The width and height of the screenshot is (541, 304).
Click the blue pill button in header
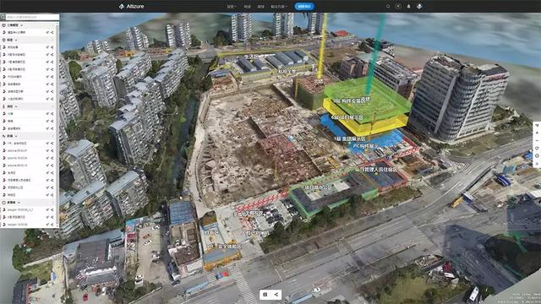(x=304, y=6)
